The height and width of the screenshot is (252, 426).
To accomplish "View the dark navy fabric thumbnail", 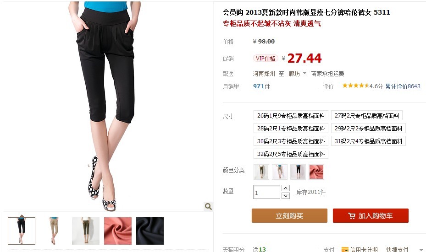I will (149, 231).
